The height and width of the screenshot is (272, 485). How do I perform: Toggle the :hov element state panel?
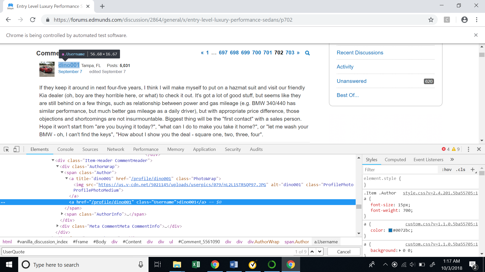[x=447, y=169]
